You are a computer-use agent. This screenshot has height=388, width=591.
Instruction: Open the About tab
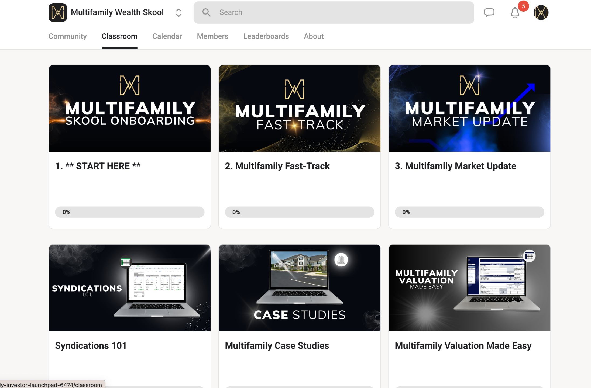[314, 36]
